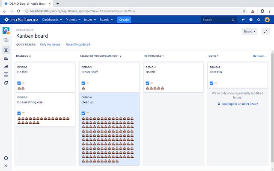This screenshot has width=274, height=171.
Task: Open Project settings gear in sidebar
Action: (6, 158)
